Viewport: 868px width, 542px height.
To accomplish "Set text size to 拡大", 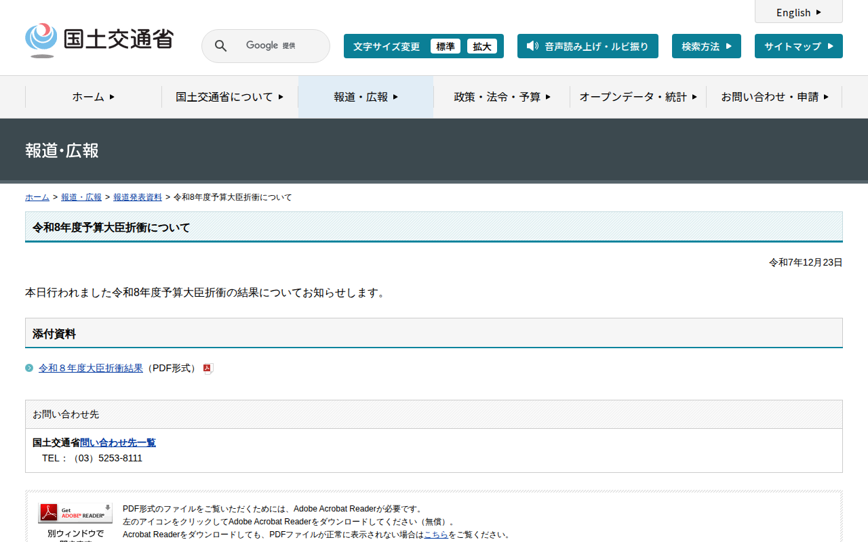I will [x=482, y=46].
